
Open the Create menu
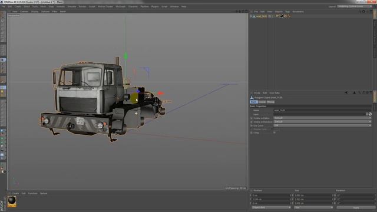pos(18,6)
